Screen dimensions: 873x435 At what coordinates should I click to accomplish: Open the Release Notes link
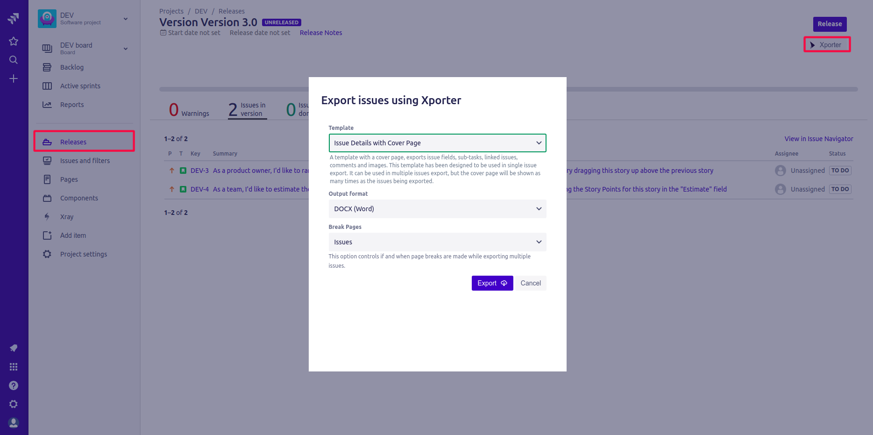321,33
